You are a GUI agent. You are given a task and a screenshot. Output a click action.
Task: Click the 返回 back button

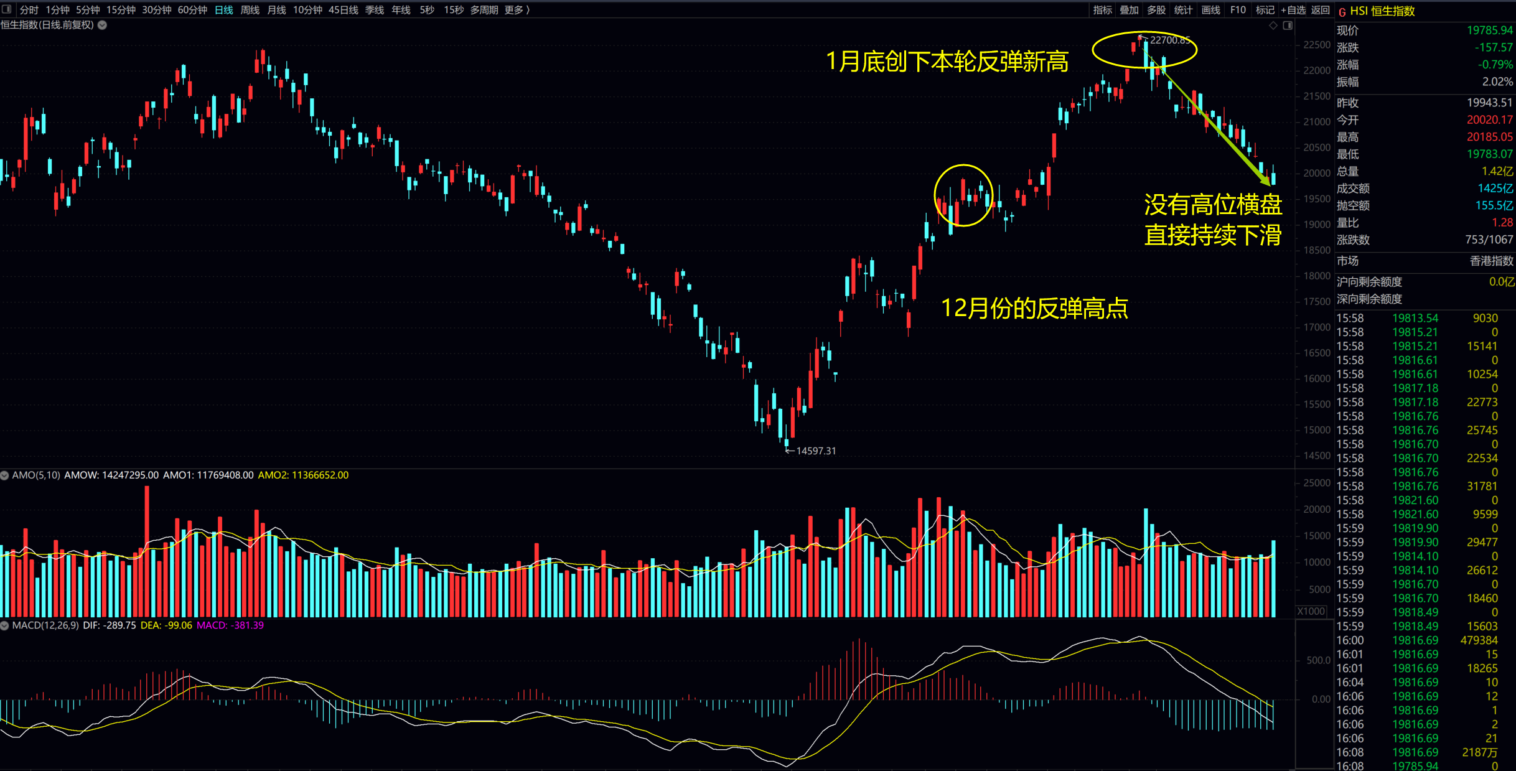(1320, 10)
